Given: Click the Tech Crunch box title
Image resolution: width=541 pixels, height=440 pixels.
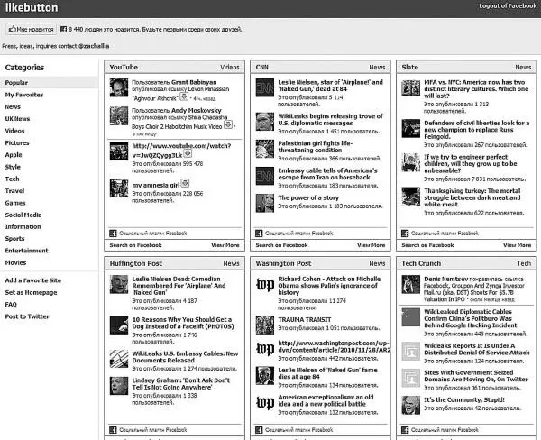Looking at the screenshot, I should [x=421, y=263].
